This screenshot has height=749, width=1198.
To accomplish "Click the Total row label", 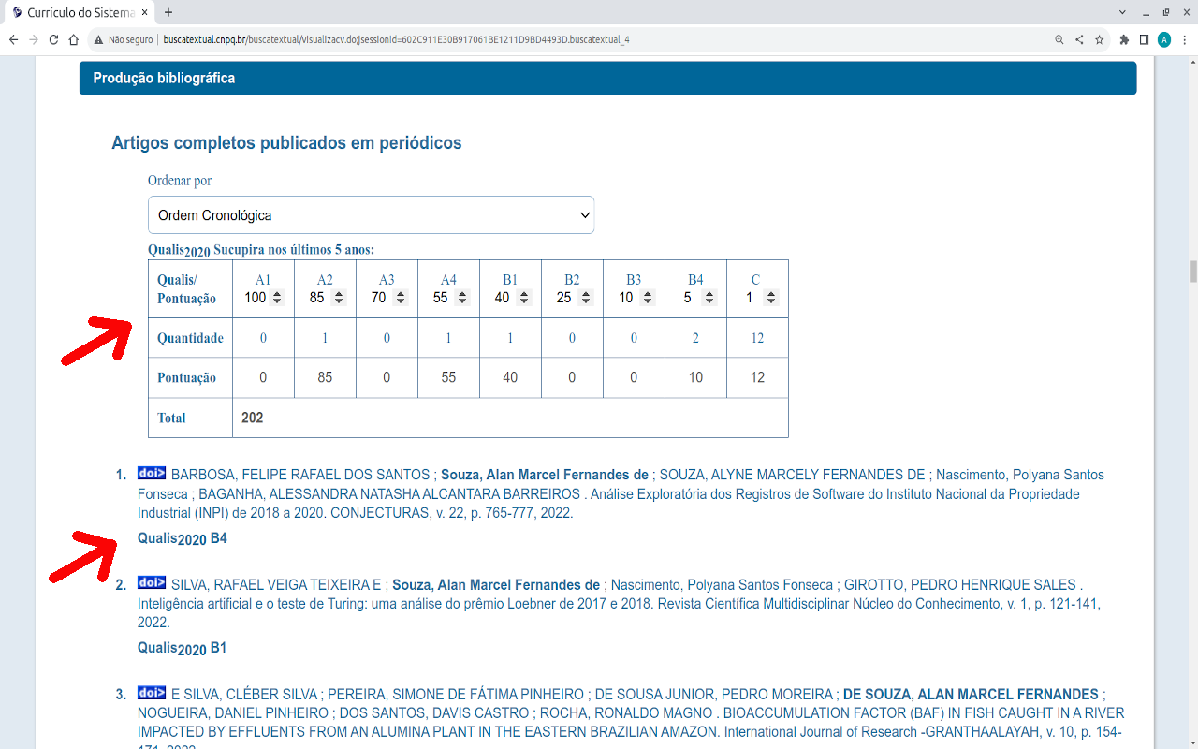I will (x=171, y=418).
